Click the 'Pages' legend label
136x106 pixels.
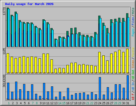133,32
